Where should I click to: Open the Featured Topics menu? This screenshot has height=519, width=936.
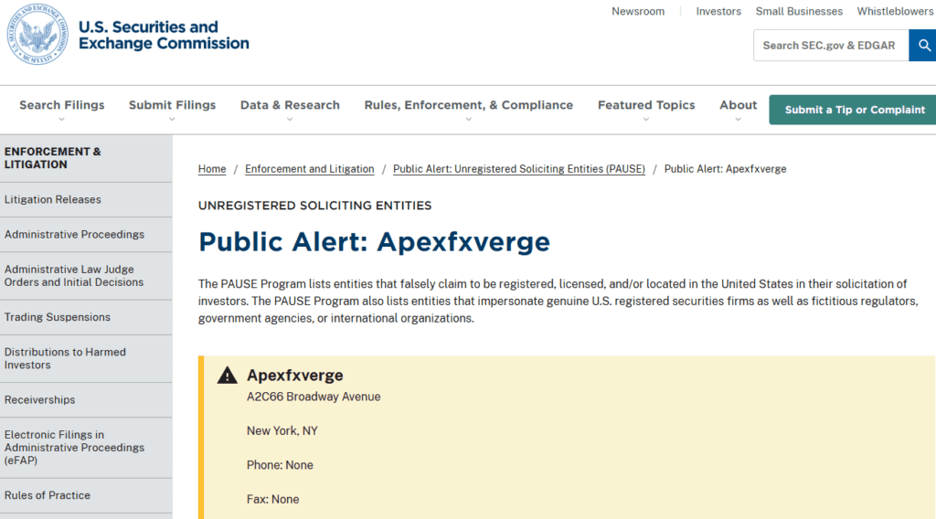point(646,105)
